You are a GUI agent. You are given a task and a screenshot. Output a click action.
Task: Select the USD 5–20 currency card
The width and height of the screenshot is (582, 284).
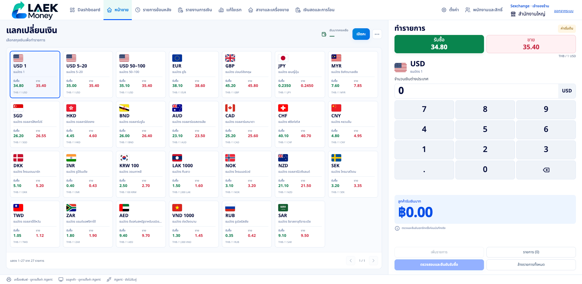coord(88,74)
